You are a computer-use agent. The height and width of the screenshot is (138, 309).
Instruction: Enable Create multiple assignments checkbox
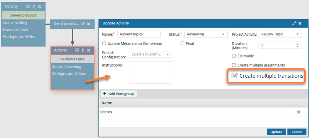(x=234, y=65)
